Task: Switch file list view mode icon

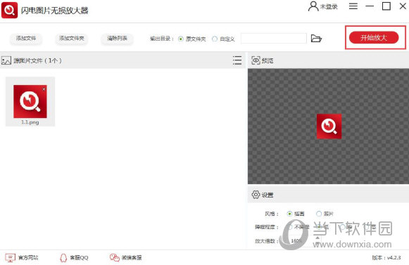Action: point(237,60)
